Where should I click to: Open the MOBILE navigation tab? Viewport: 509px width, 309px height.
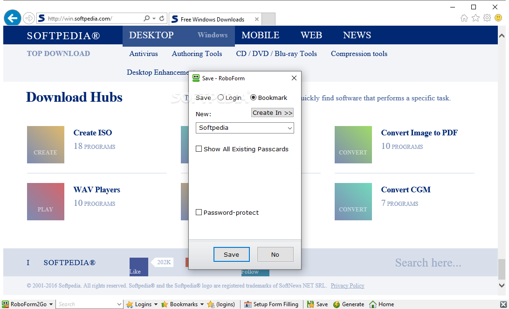pyautogui.click(x=261, y=35)
